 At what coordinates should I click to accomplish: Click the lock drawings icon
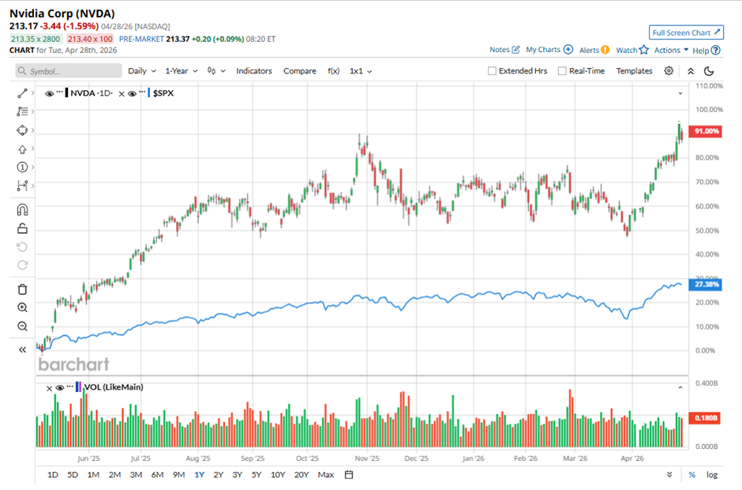pos(22,228)
